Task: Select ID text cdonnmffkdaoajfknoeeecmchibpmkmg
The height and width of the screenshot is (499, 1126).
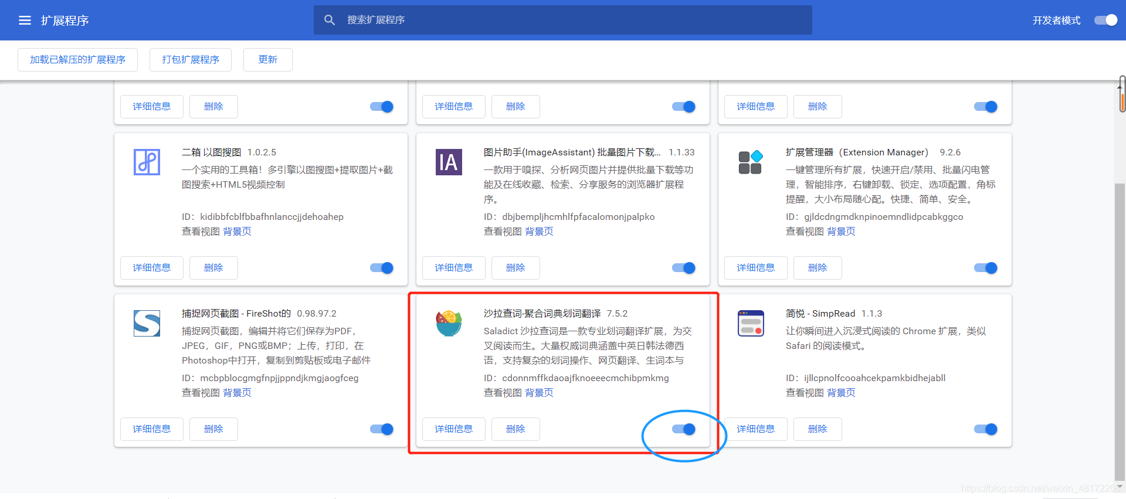Action: coord(585,378)
